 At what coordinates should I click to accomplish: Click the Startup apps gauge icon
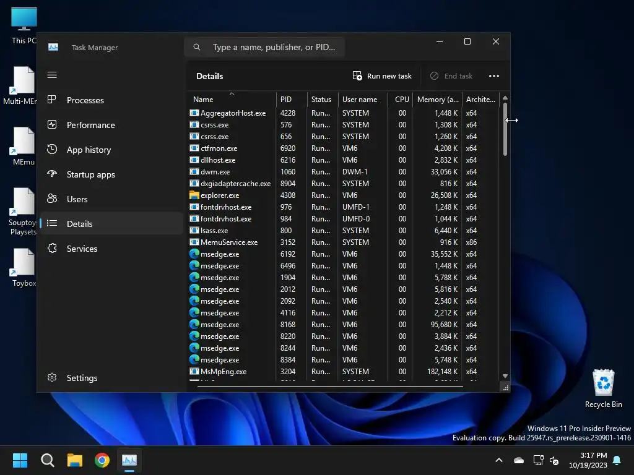click(52, 174)
